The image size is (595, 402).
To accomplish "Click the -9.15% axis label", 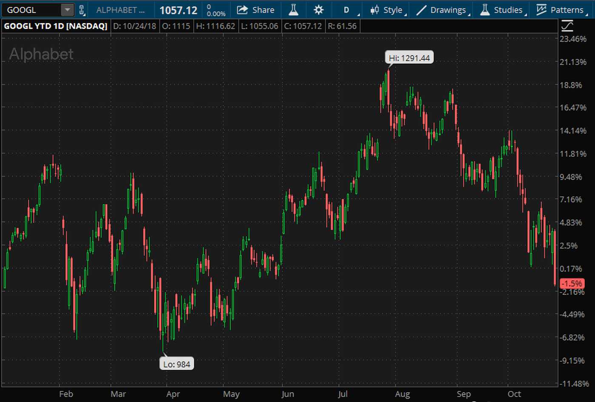I will tap(572, 360).
